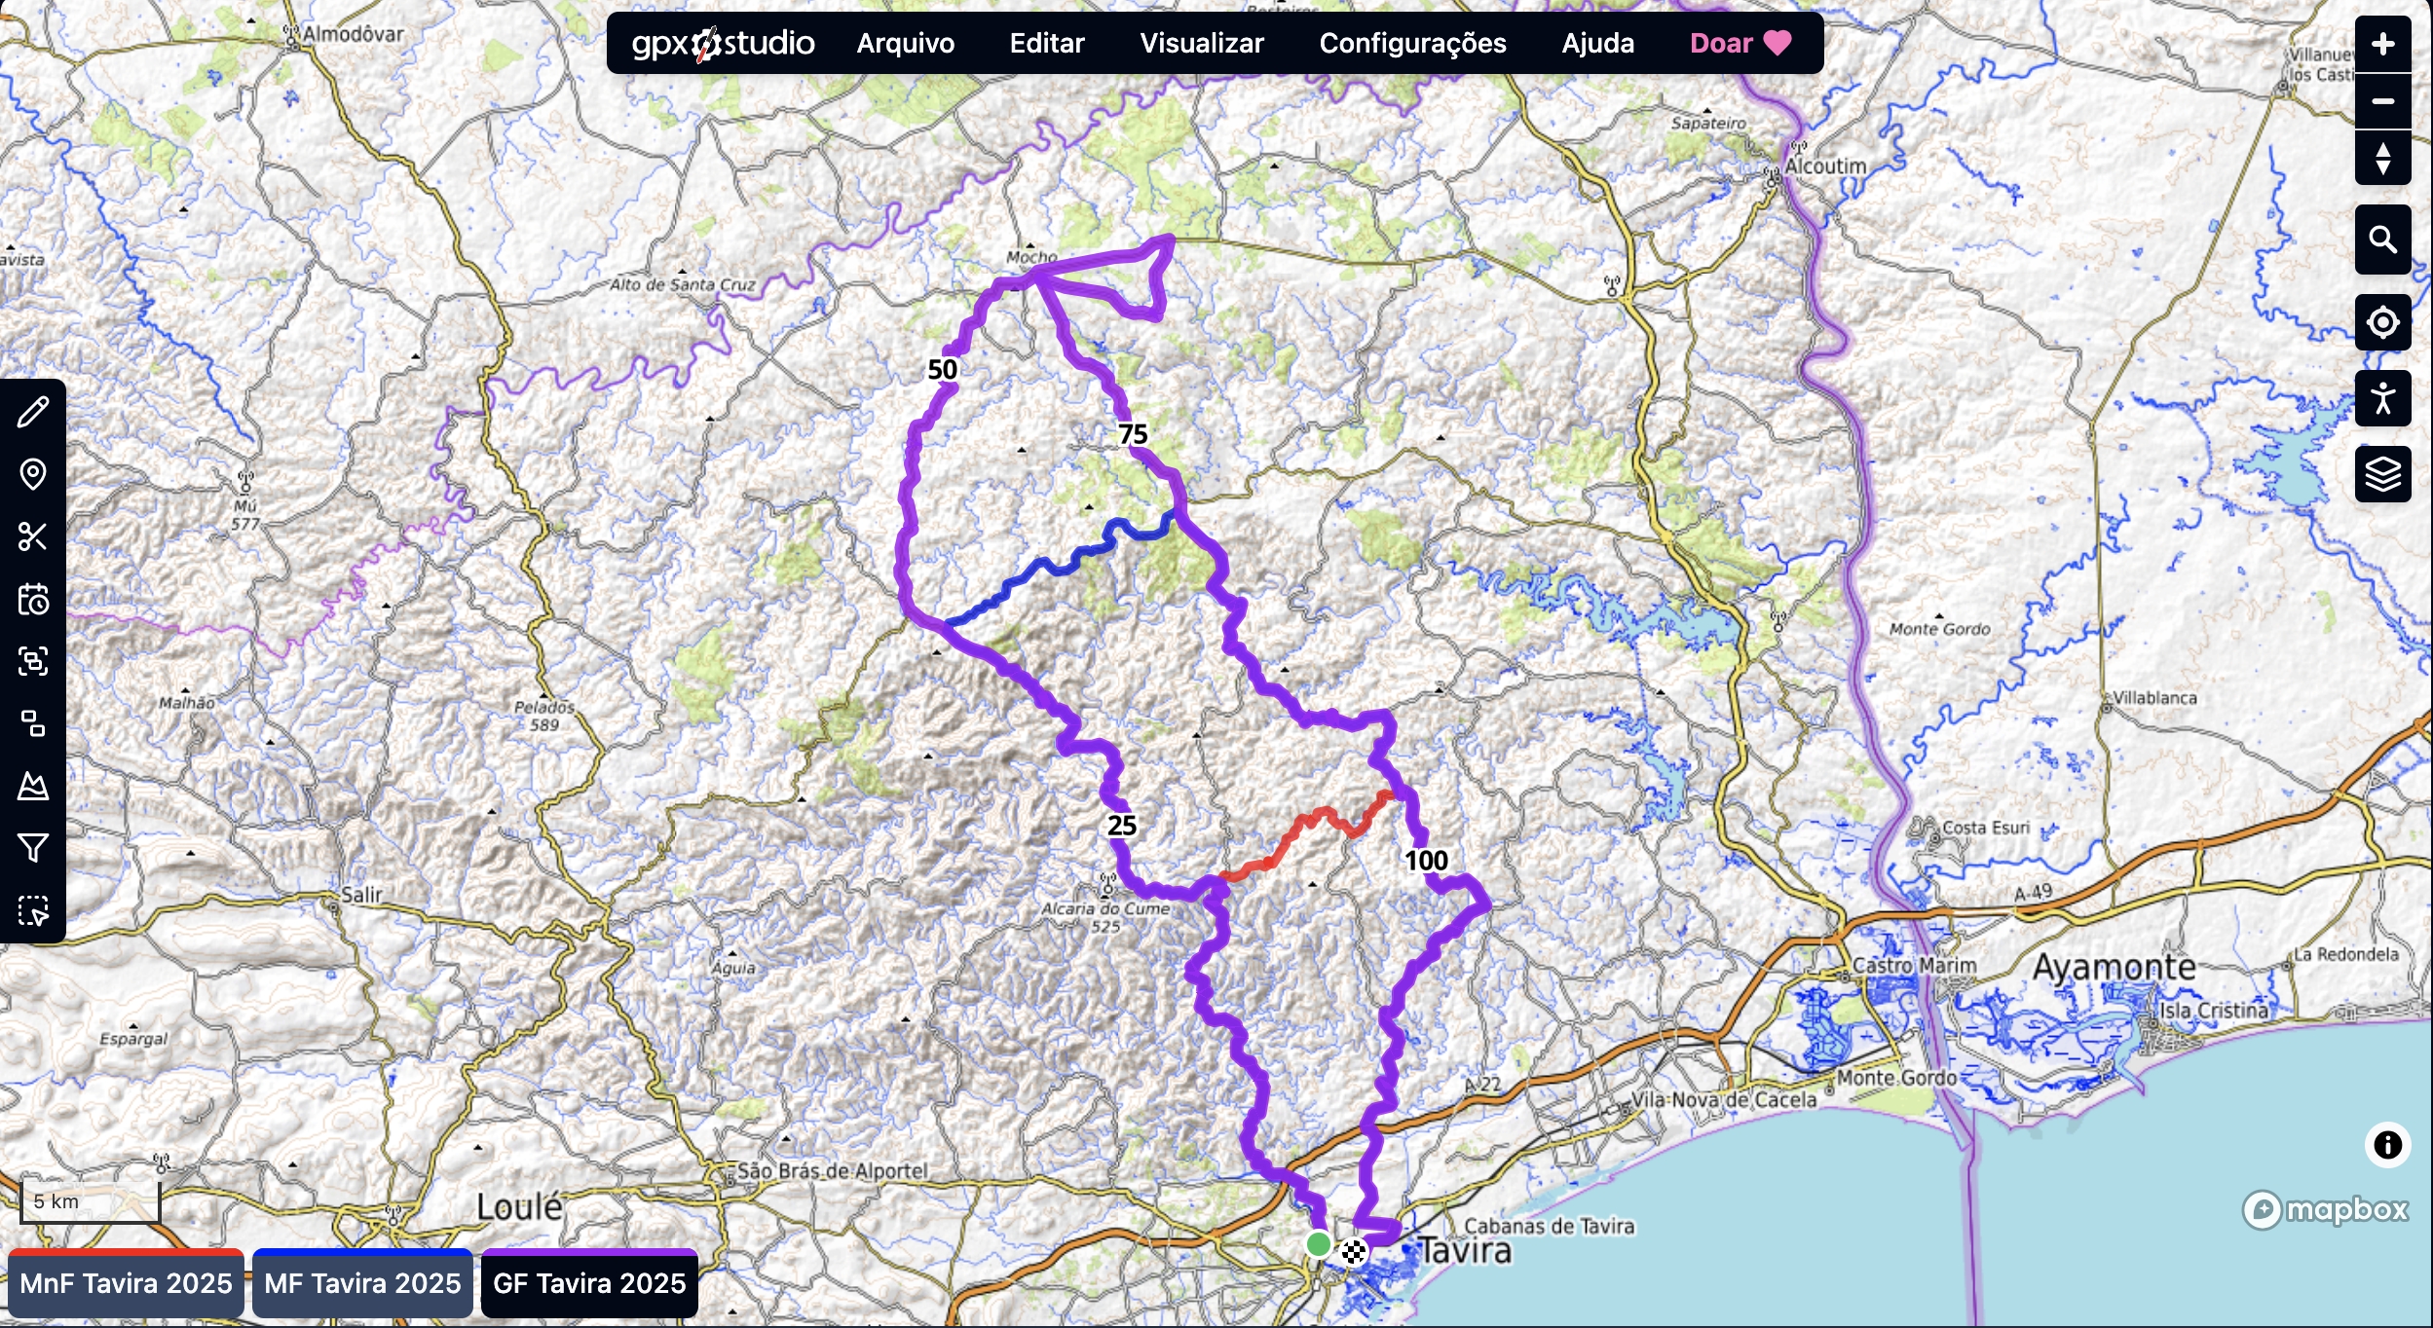Click the Castro Marim label

point(1915,965)
